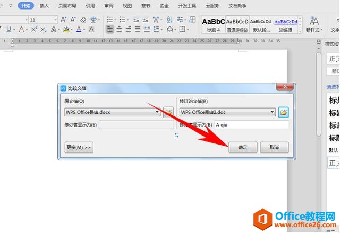Clear formatting with the eraser icon

[83, 20]
